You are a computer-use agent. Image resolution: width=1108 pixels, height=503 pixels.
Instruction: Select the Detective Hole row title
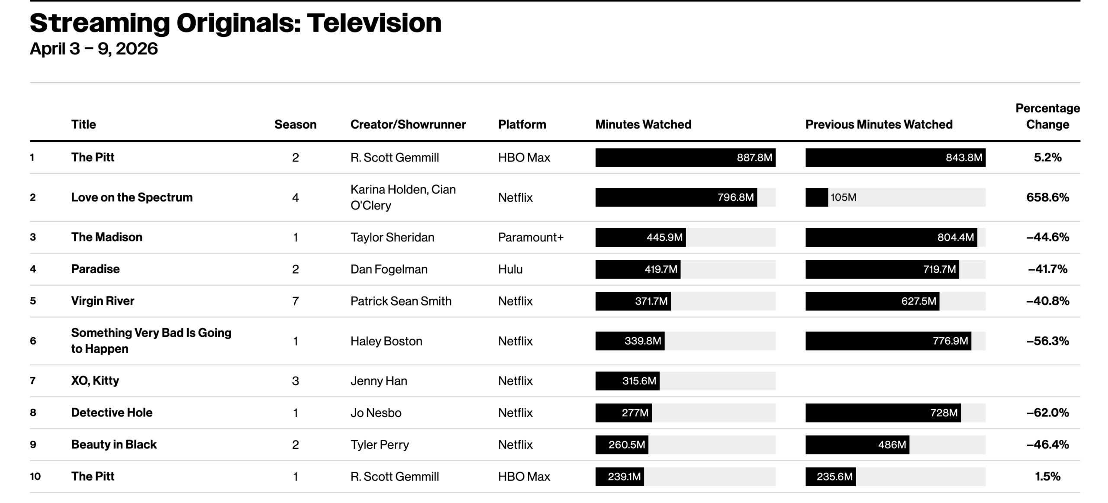click(x=112, y=413)
